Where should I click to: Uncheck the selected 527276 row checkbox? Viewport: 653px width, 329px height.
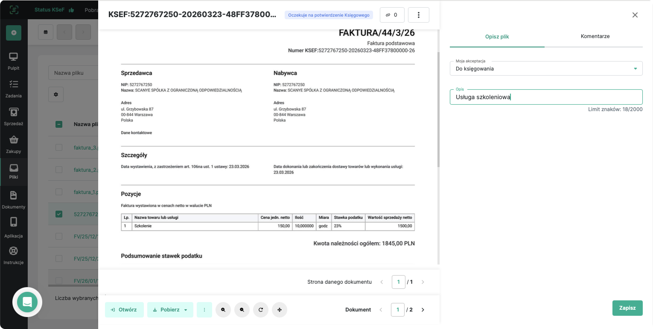(x=59, y=214)
